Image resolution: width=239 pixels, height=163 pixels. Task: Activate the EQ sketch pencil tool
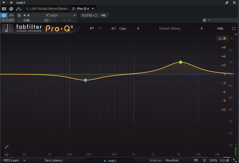(7, 147)
